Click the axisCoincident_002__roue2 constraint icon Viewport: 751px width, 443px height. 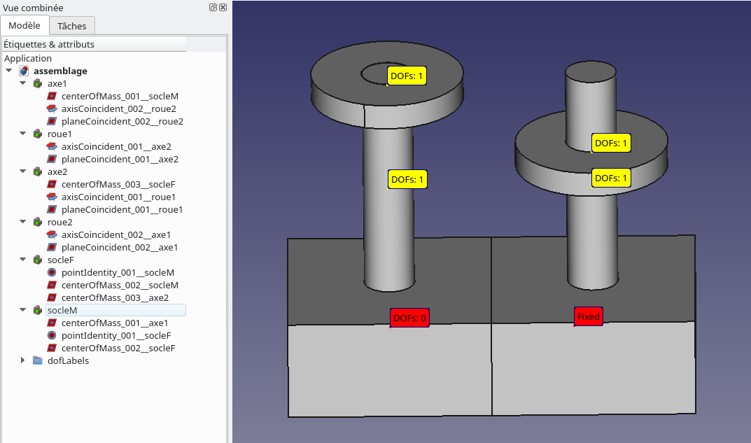point(52,108)
